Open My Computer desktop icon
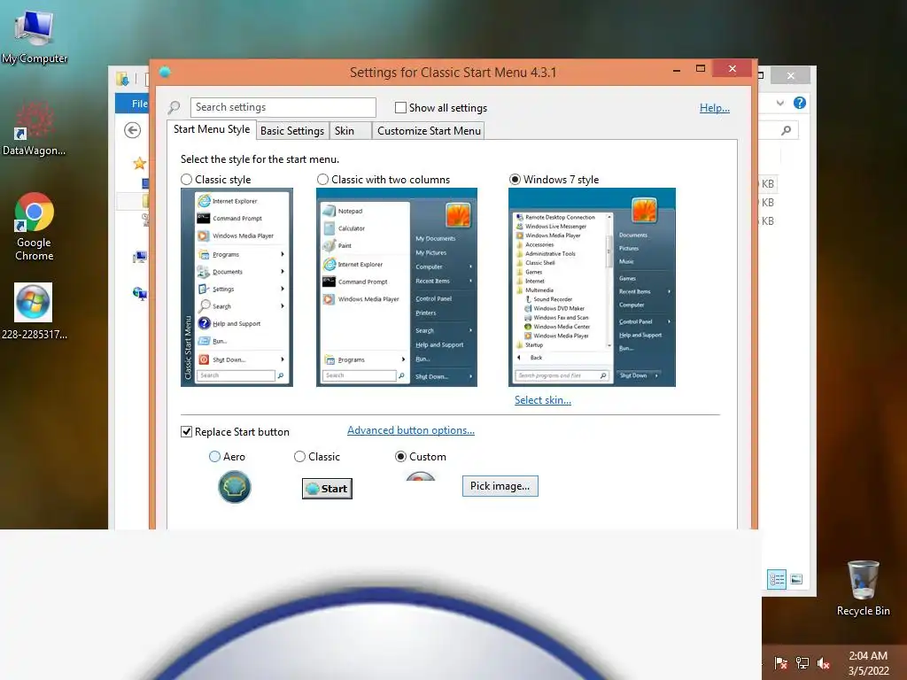 35,35
